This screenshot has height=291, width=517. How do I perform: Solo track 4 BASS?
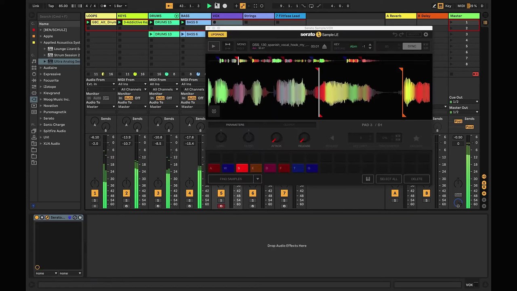click(x=189, y=200)
